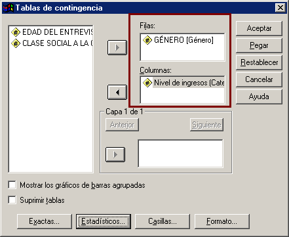Enable Mostrar los gráficos de barras agrupadas
Screen dimensions: 289x237
coord(12,185)
